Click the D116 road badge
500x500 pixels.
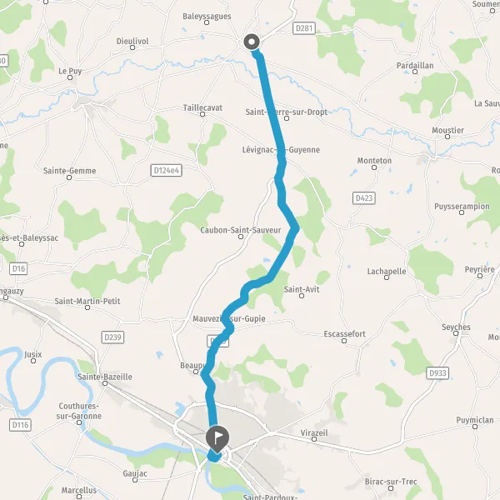tap(20, 425)
